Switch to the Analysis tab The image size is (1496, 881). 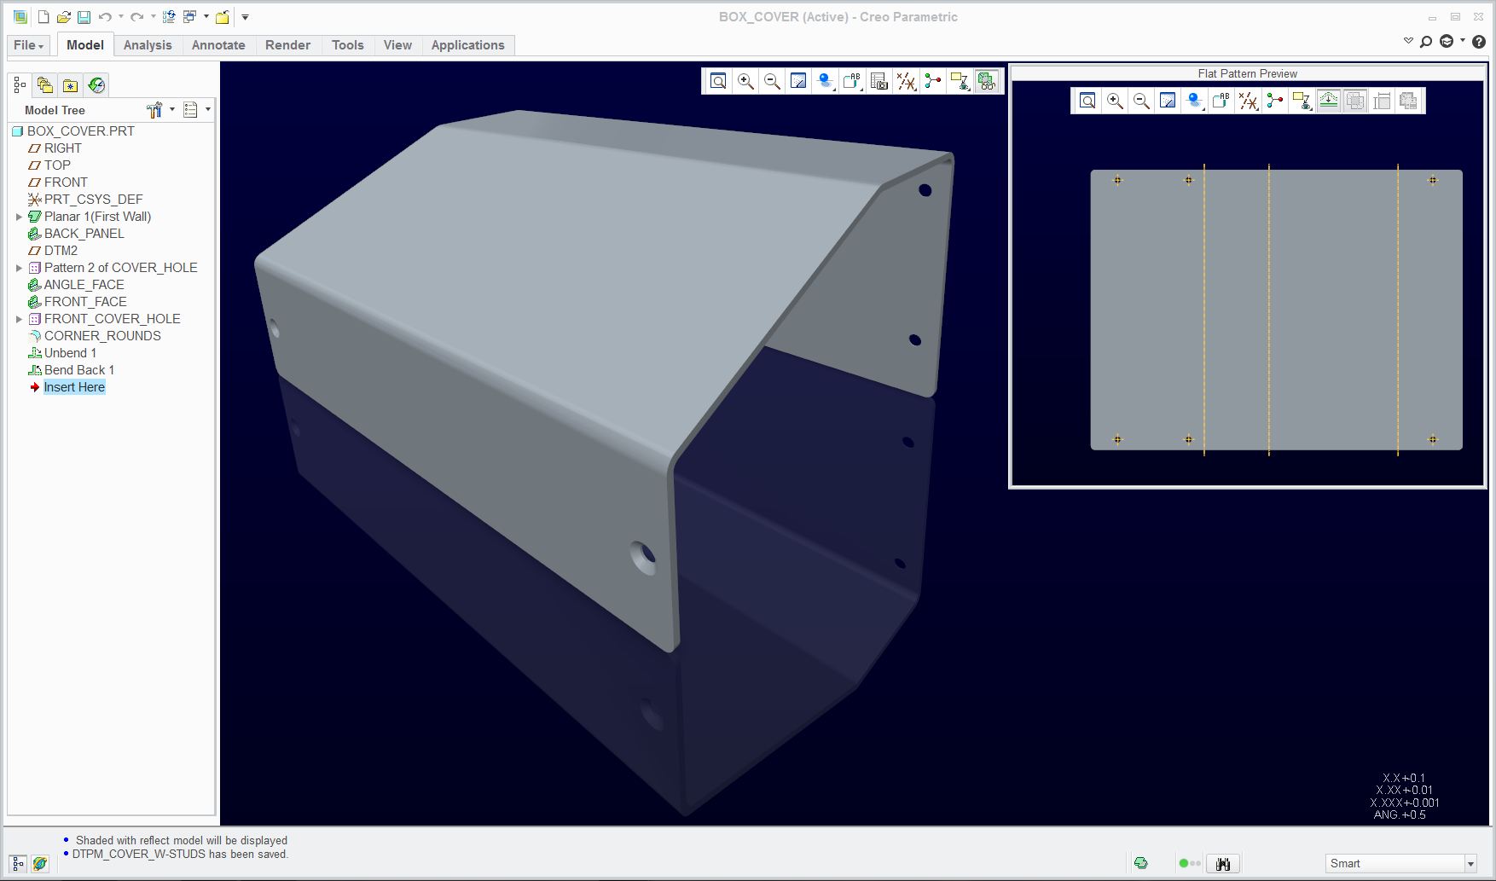point(148,45)
